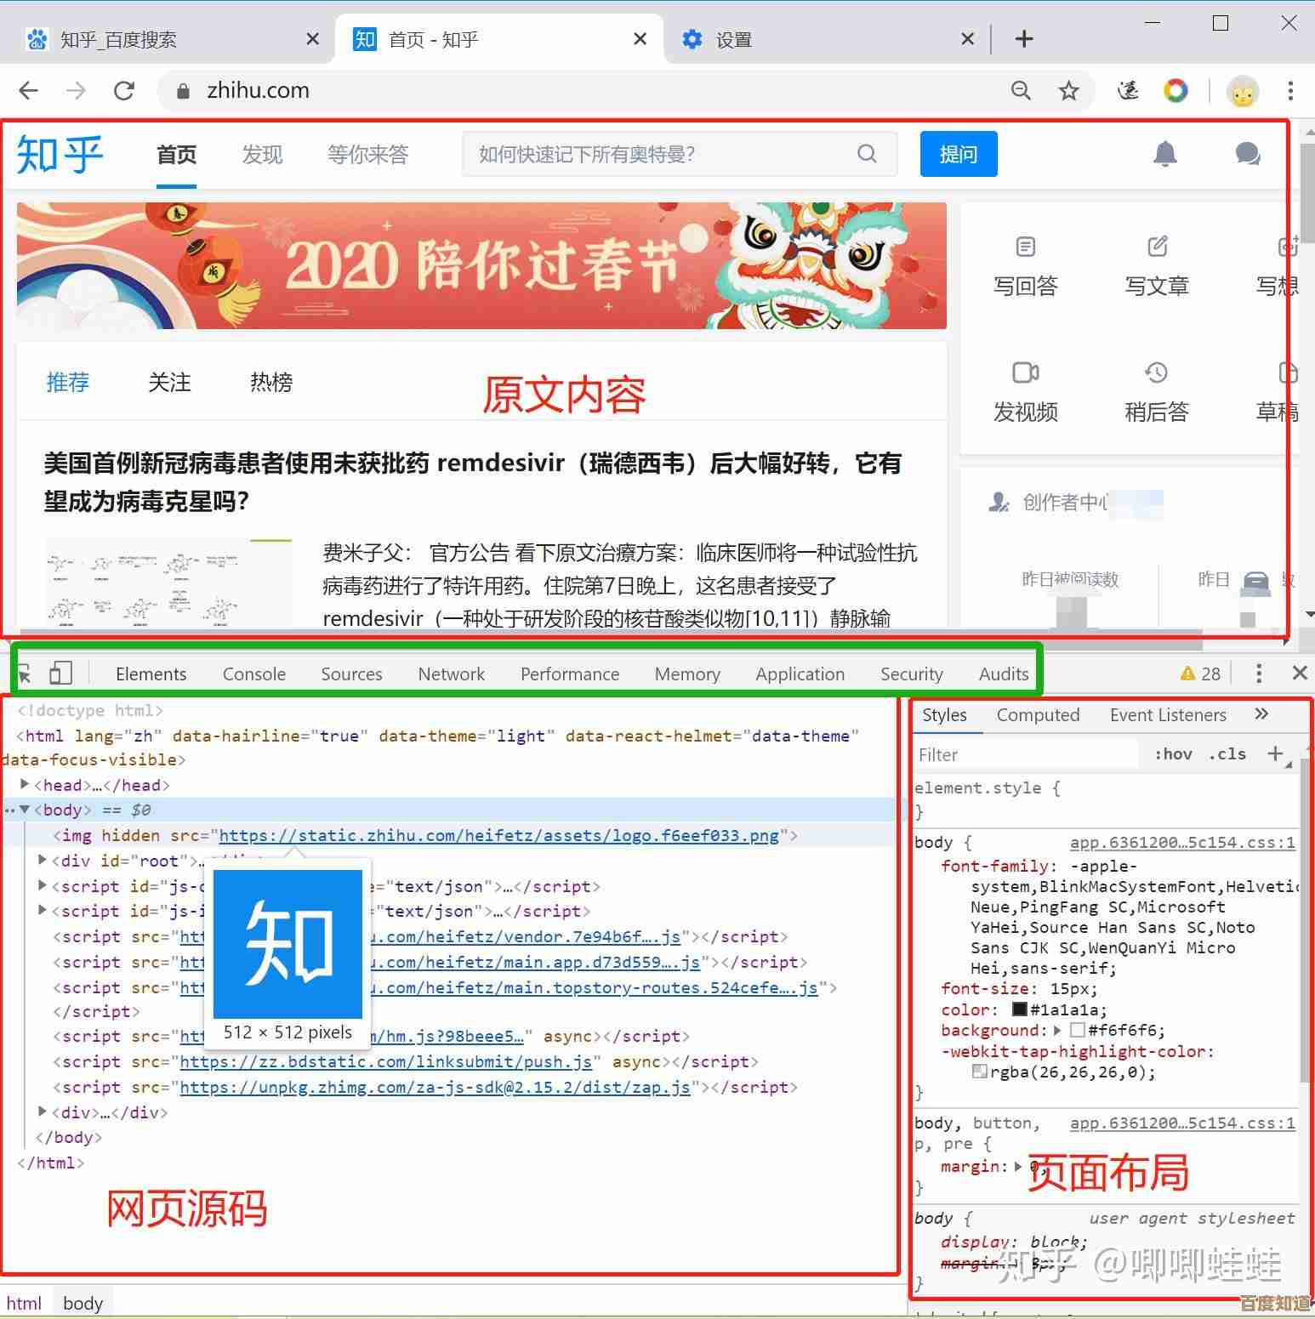
Task: Switch to the Computed styles tab
Action: (x=1038, y=714)
